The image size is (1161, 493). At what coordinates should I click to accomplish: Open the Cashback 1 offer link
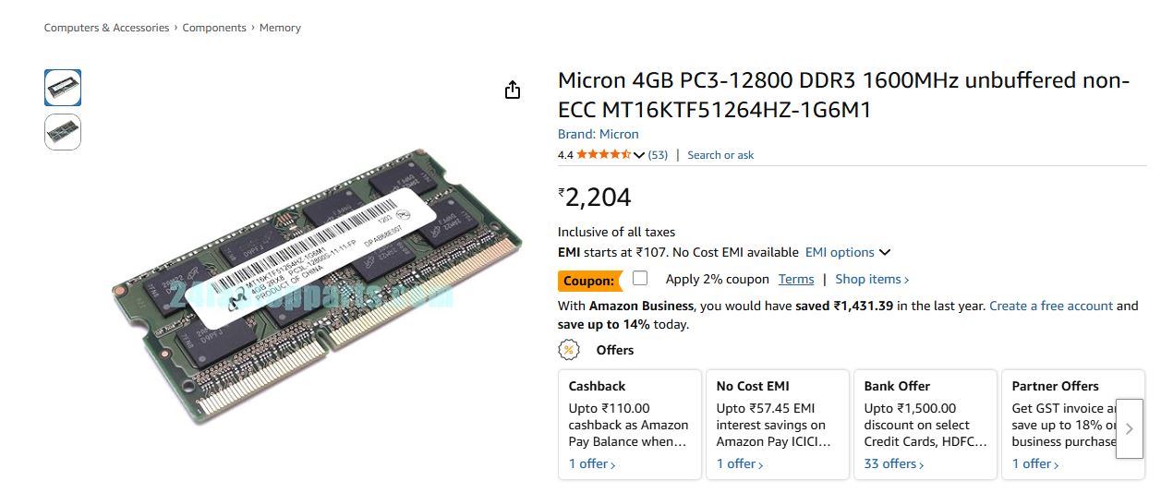click(591, 463)
